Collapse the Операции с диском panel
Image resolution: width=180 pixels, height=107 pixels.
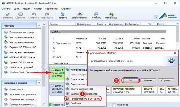tap(39, 83)
